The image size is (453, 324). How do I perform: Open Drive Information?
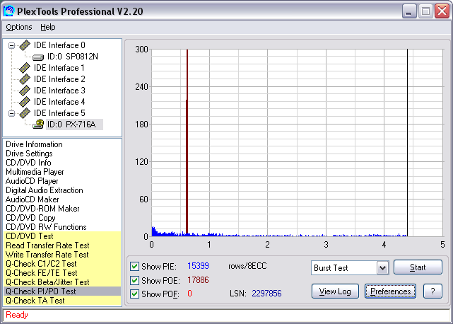34,144
